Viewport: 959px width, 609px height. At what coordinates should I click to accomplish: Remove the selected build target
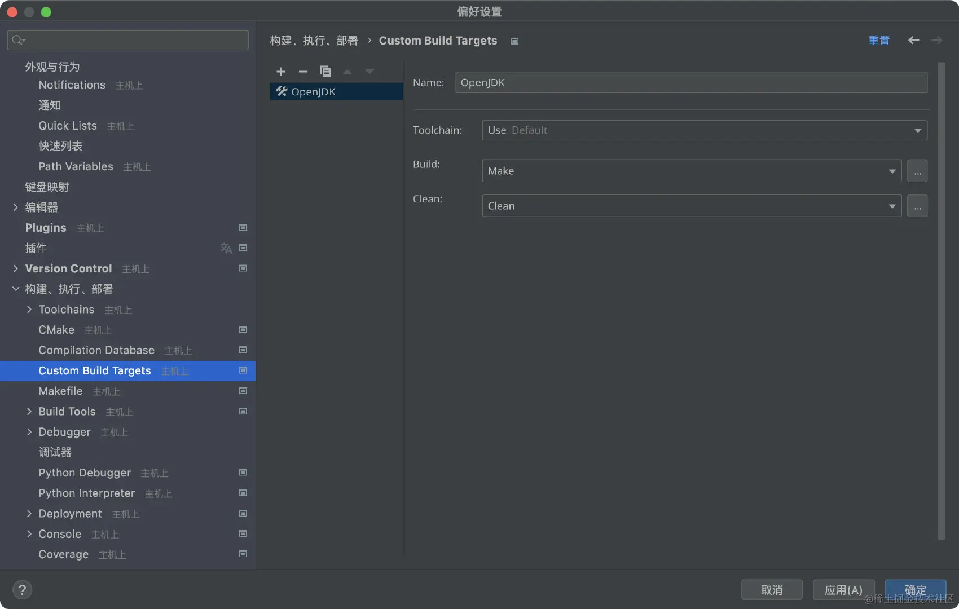303,72
